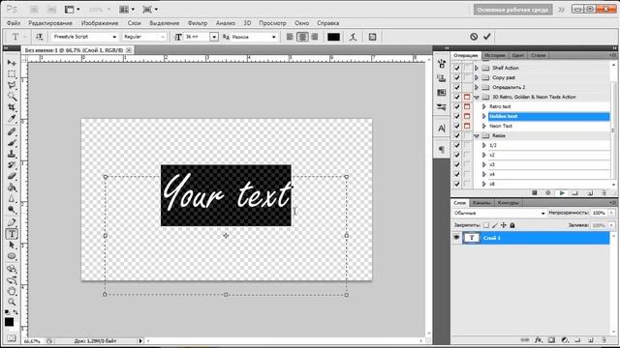Cancel current text edits

474,37
